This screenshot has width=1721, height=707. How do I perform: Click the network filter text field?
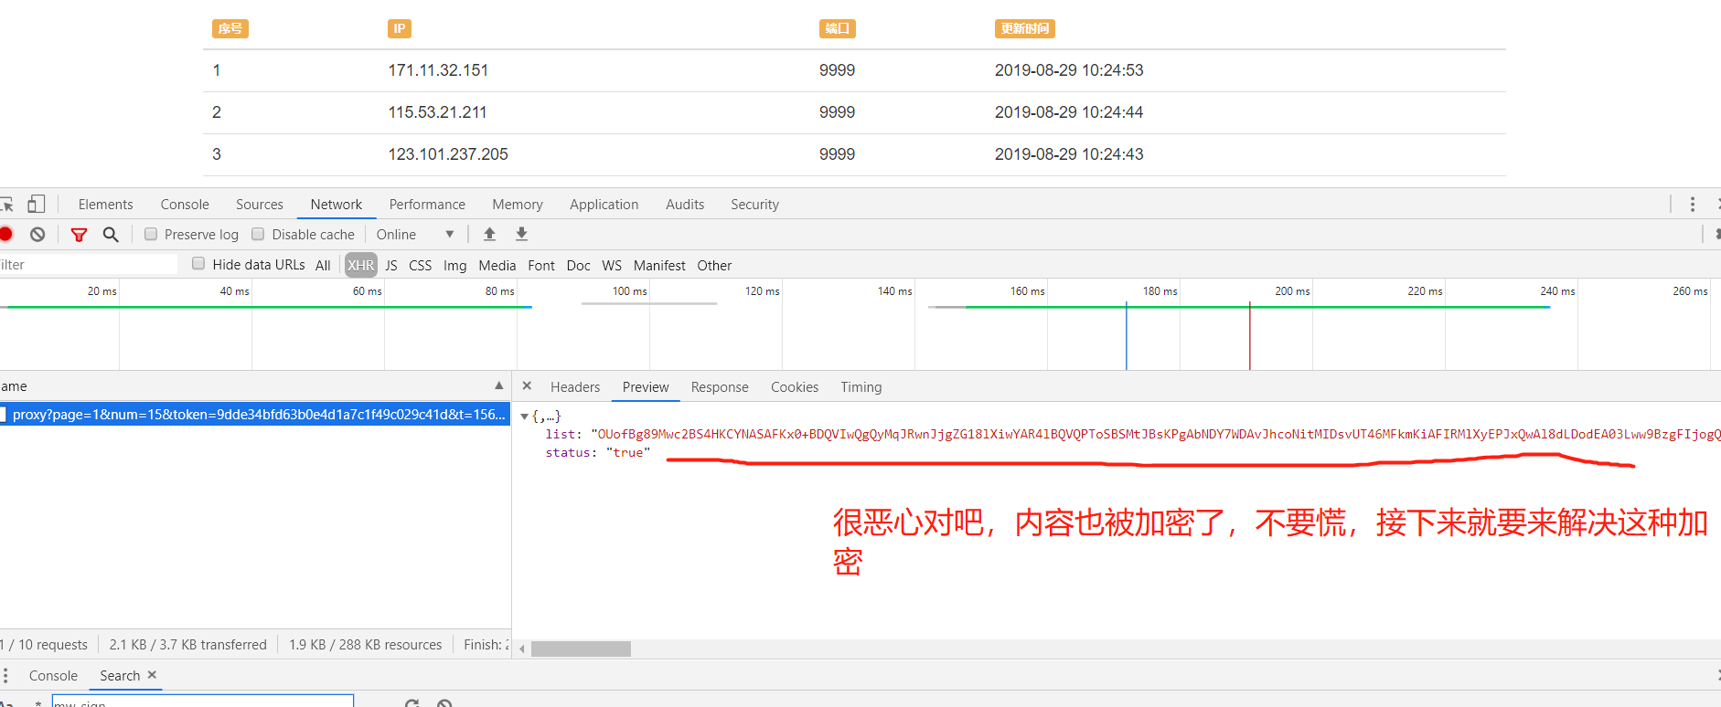point(89,265)
